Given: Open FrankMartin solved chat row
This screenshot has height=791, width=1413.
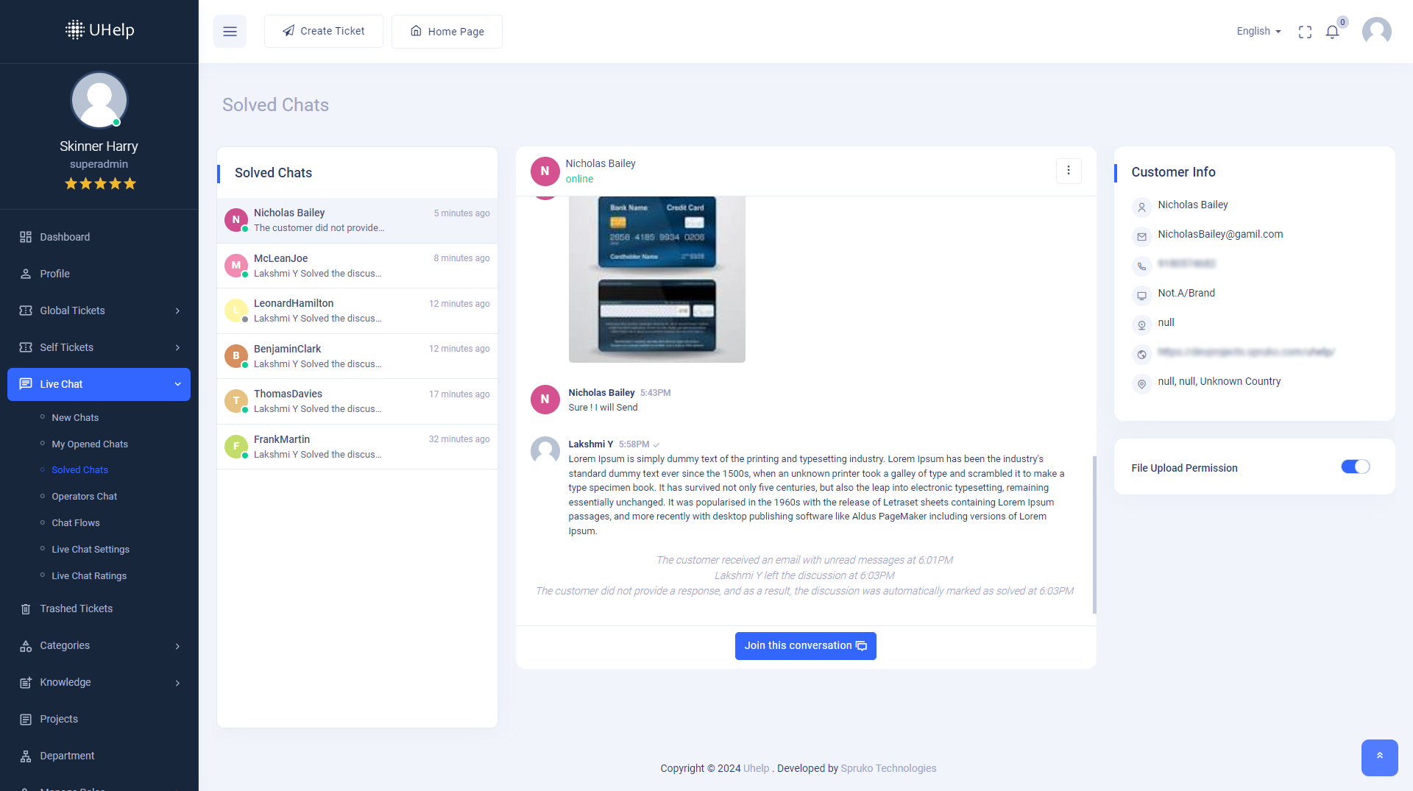Looking at the screenshot, I should (x=357, y=447).
